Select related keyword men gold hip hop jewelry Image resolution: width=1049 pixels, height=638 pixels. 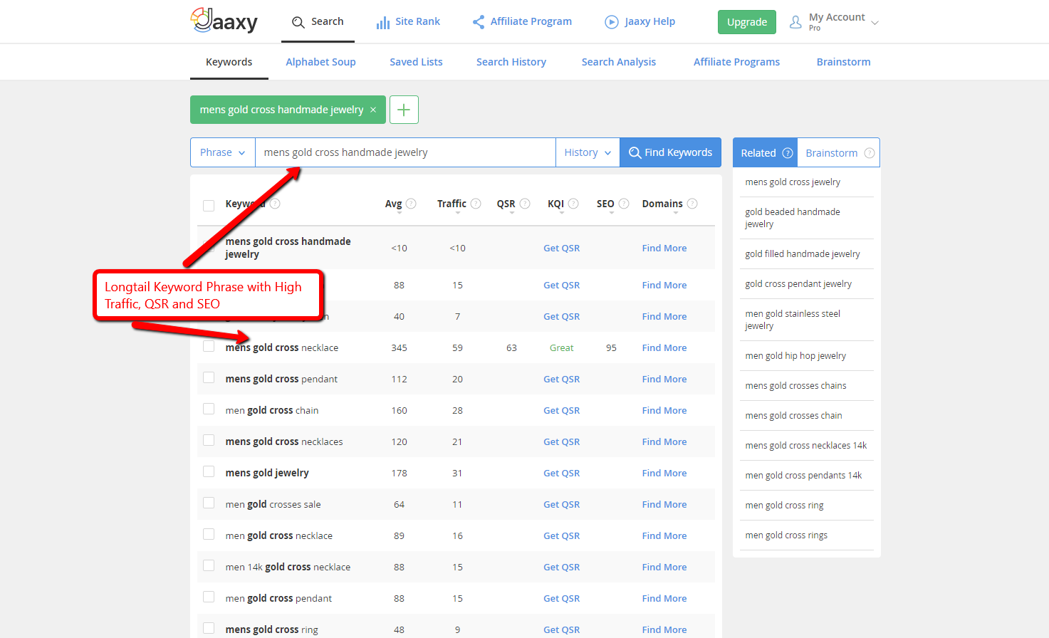point(795,356)
